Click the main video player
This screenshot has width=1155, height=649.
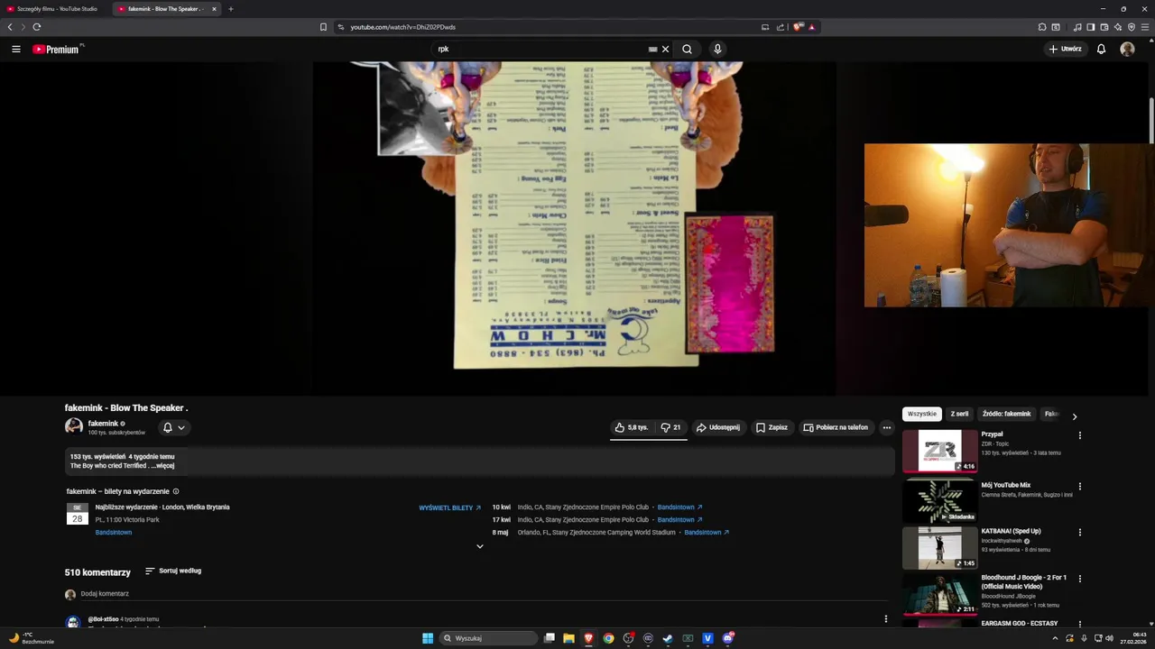(574, 228)
